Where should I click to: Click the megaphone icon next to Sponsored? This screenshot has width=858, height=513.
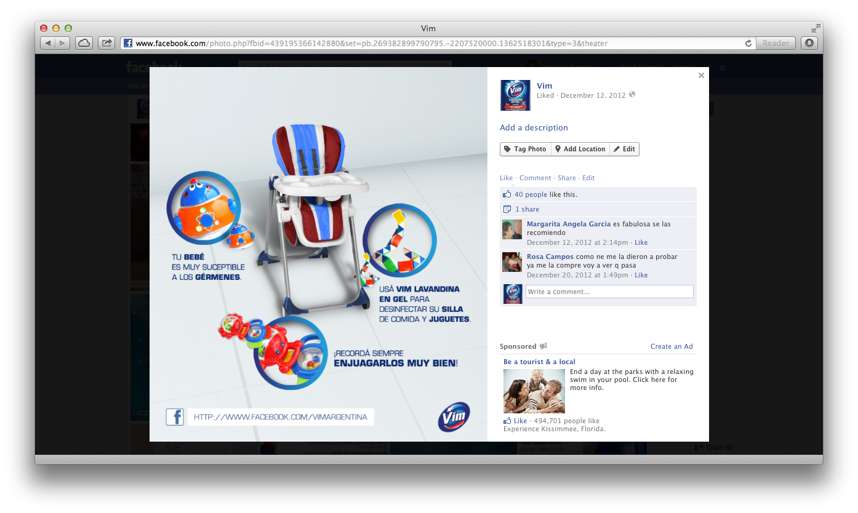point(543,346)
